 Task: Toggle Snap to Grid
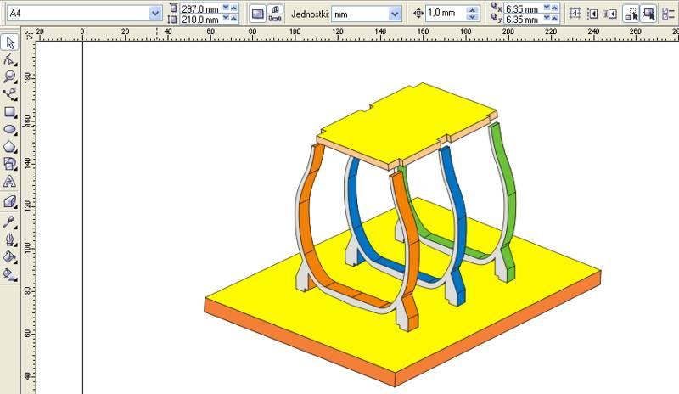point(575,14)
